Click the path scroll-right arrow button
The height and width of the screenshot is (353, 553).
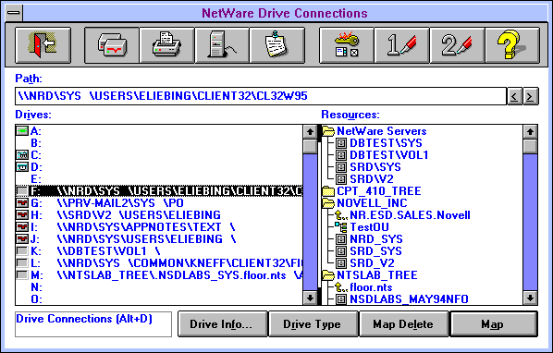[x=531, y=96]
